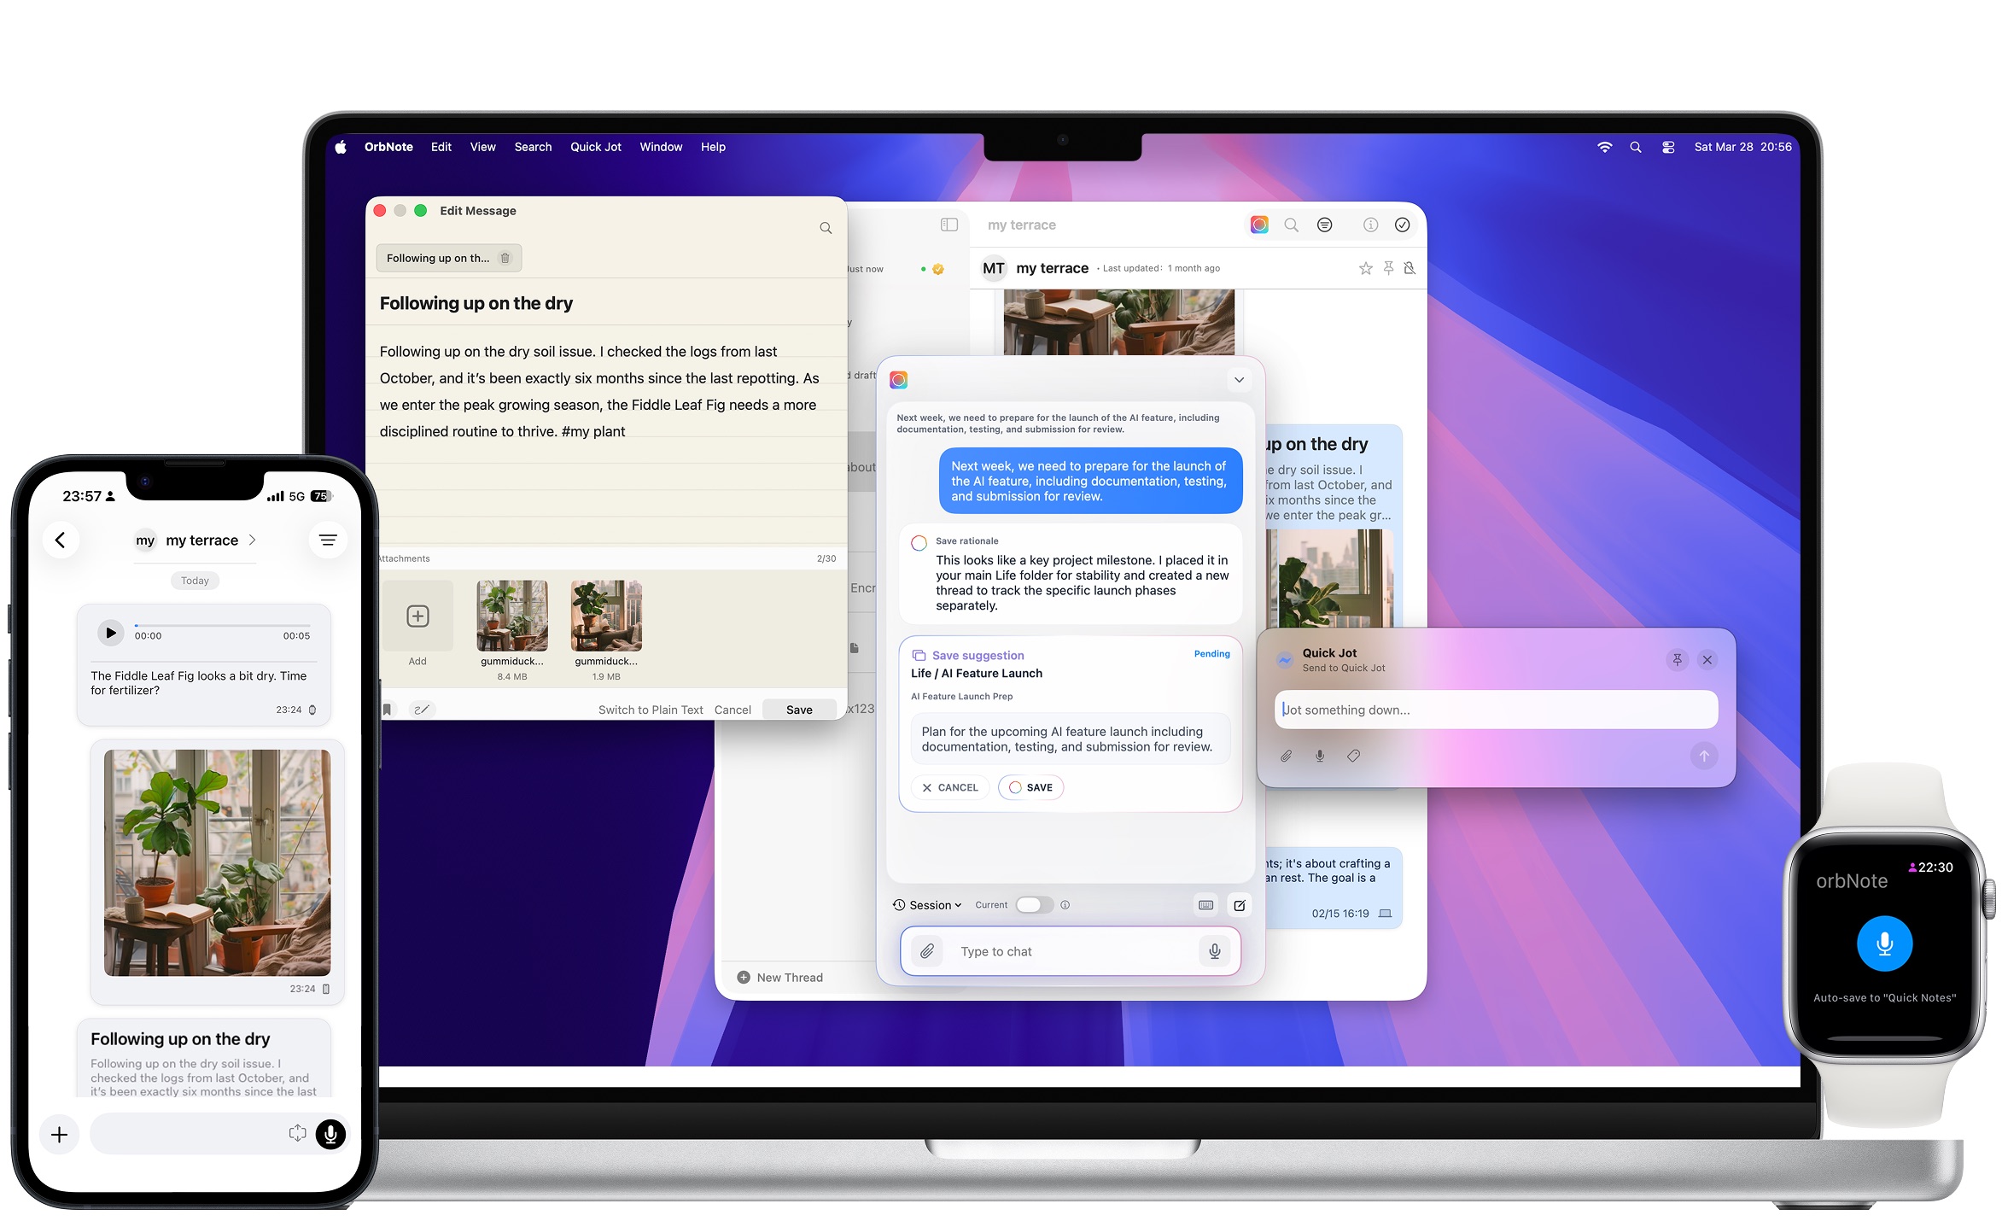Click search icon in Edit Message window

click(x=826, y=228)
